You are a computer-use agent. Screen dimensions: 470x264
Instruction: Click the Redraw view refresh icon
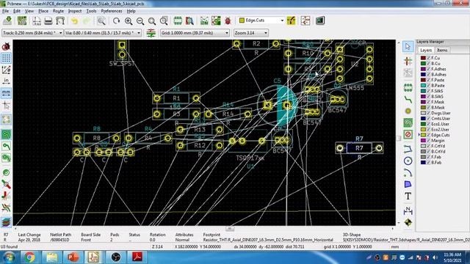116,21
